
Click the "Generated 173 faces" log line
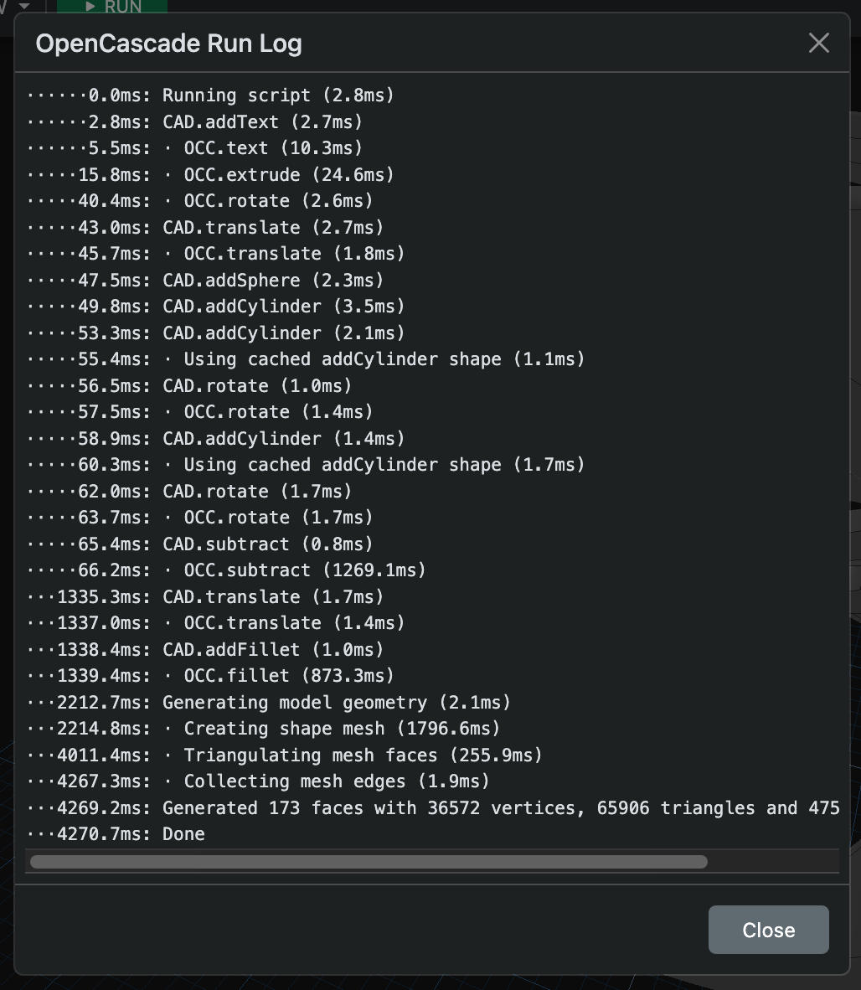[500, 808]
